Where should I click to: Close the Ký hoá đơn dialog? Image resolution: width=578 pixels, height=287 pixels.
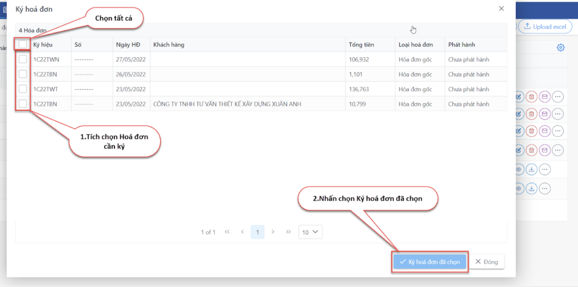click(501, 9)
